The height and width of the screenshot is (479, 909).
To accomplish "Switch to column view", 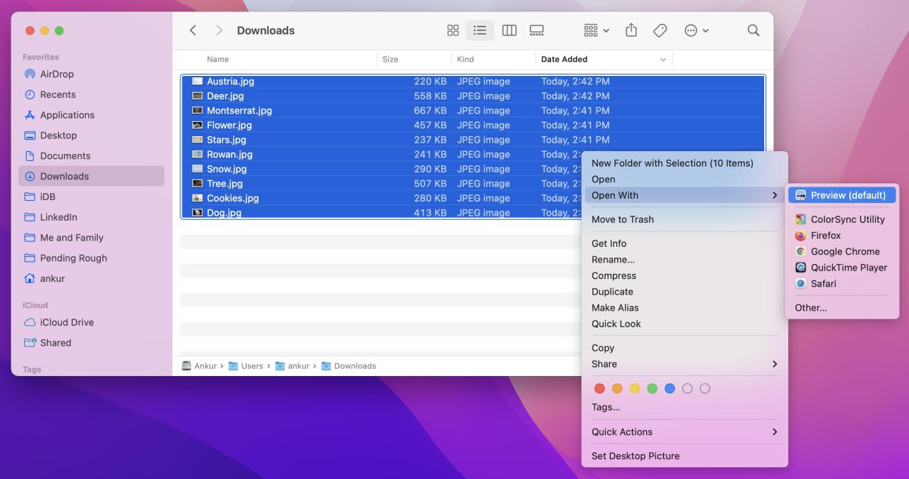I will (x=509, y=30).
